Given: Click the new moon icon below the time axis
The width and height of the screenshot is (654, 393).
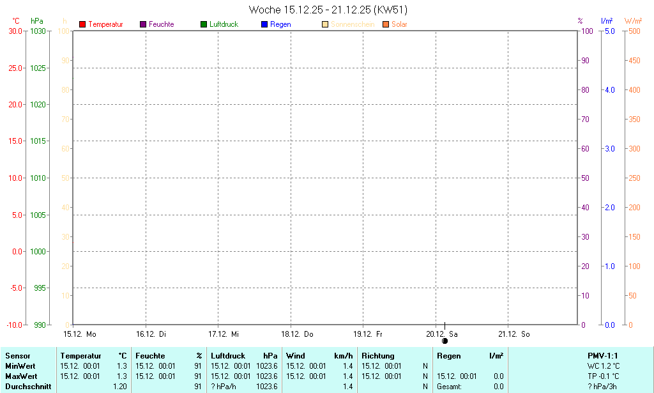Looking at the screenshot, I should pos(445,341).
